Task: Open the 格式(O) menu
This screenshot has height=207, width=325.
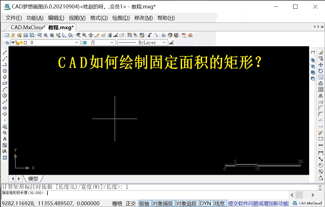Action: click(99, 18)
